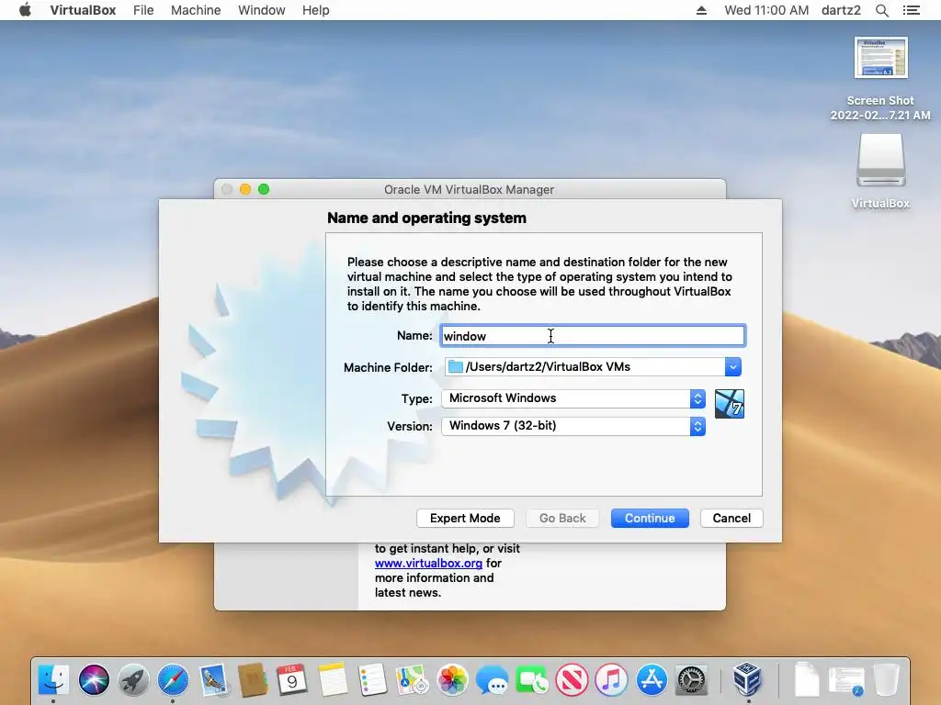Open the blank document stack in dock
The image size is (941, 705).
click(807, 680)
